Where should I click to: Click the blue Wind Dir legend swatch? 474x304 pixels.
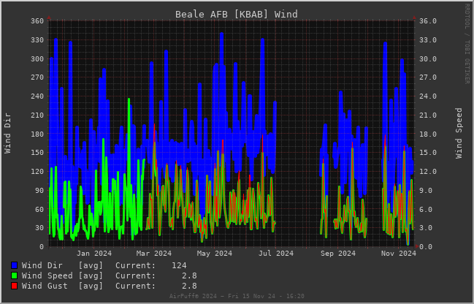tap(14, 265)
